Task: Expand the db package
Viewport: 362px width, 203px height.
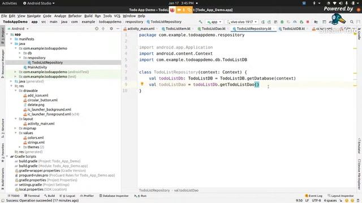Action: (x=20, y=53)
